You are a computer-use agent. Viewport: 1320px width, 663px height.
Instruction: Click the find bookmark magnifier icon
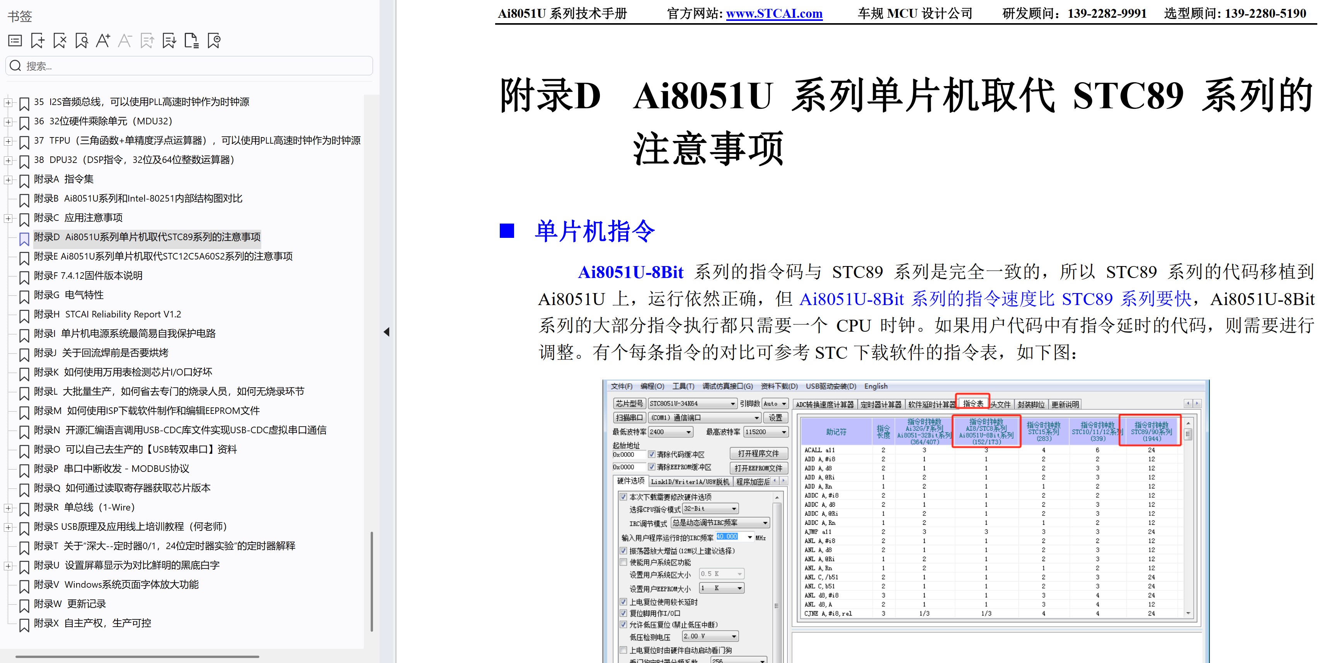point(82,41)
